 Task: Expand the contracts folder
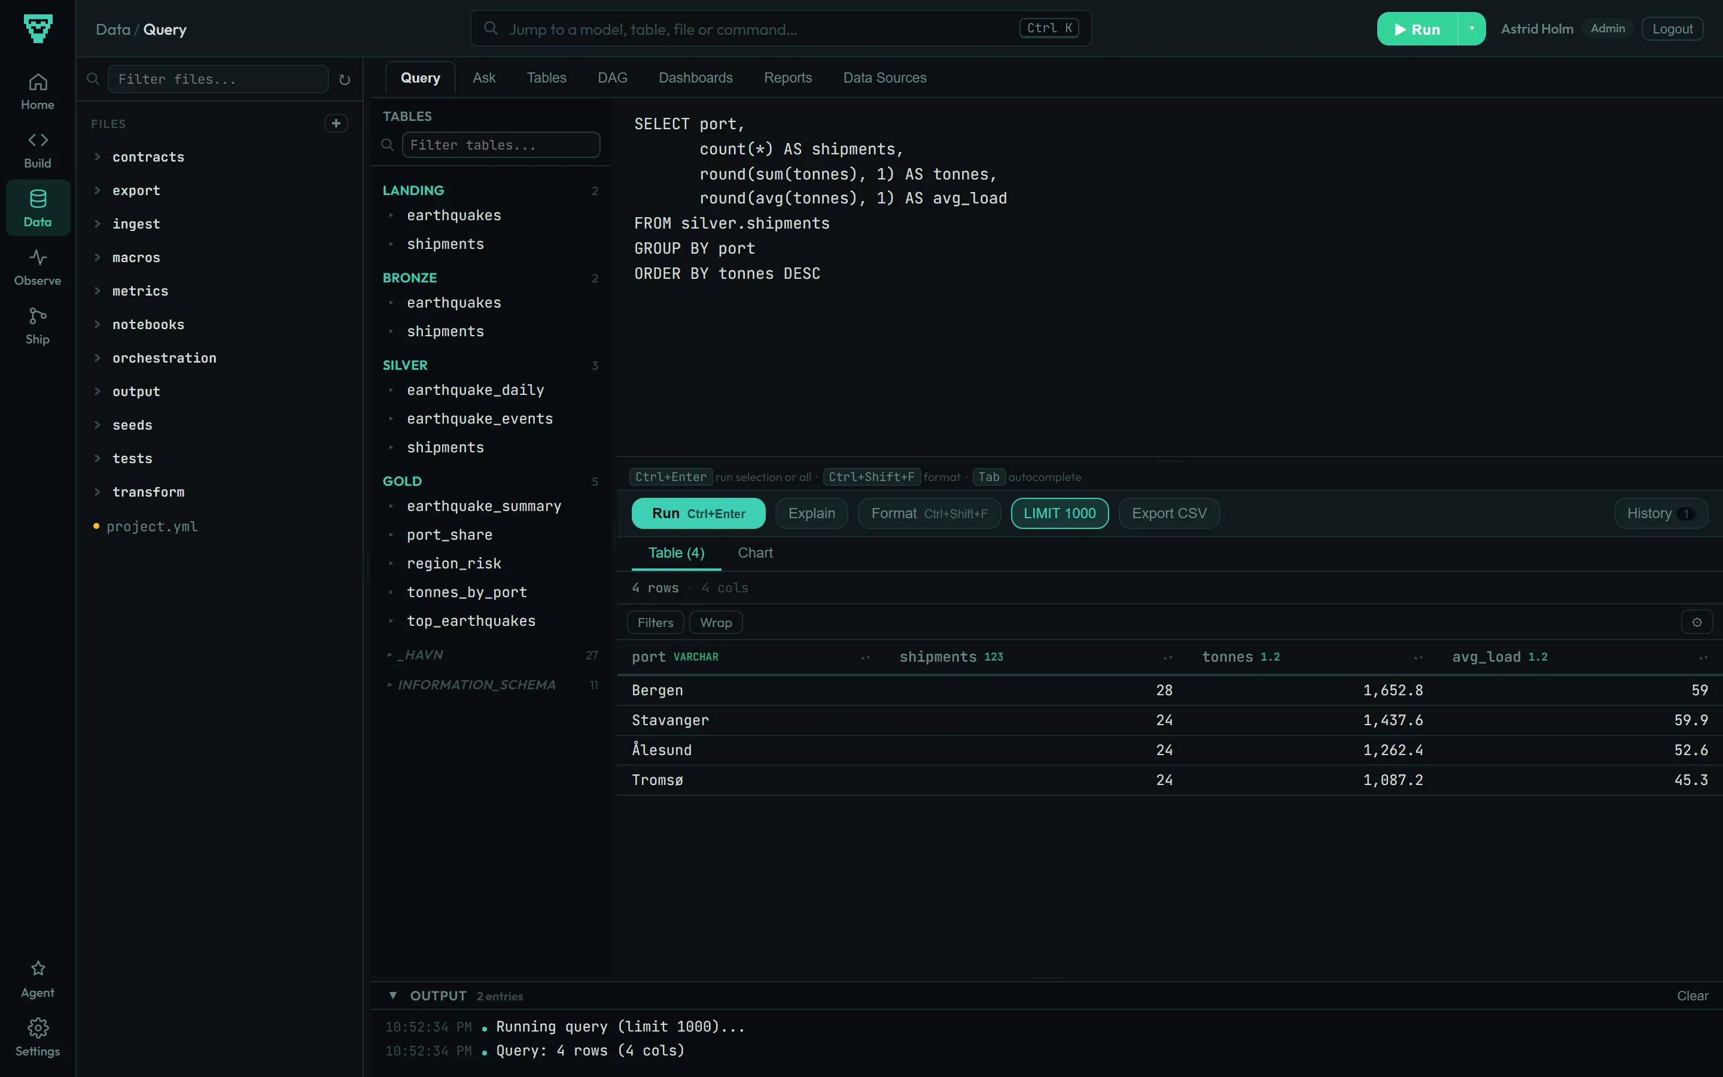pos(221,157)
